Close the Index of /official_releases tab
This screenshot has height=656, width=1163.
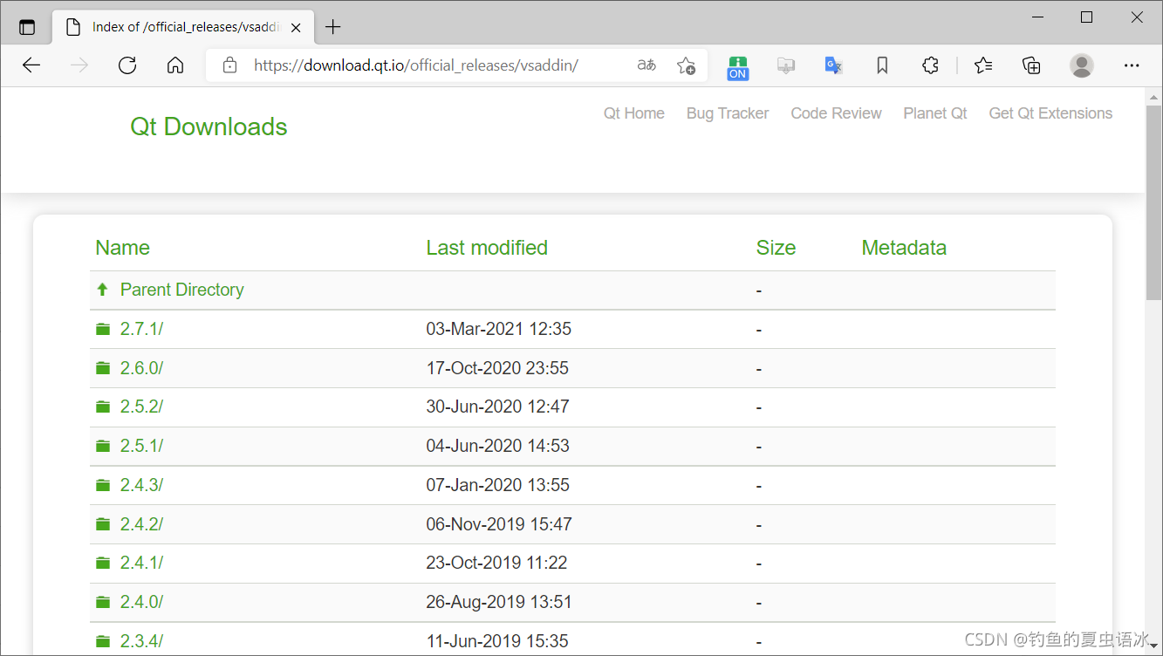tap(296, 27)
